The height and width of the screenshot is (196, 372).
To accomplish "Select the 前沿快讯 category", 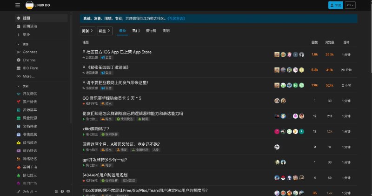I will click(x=41, y=151).
